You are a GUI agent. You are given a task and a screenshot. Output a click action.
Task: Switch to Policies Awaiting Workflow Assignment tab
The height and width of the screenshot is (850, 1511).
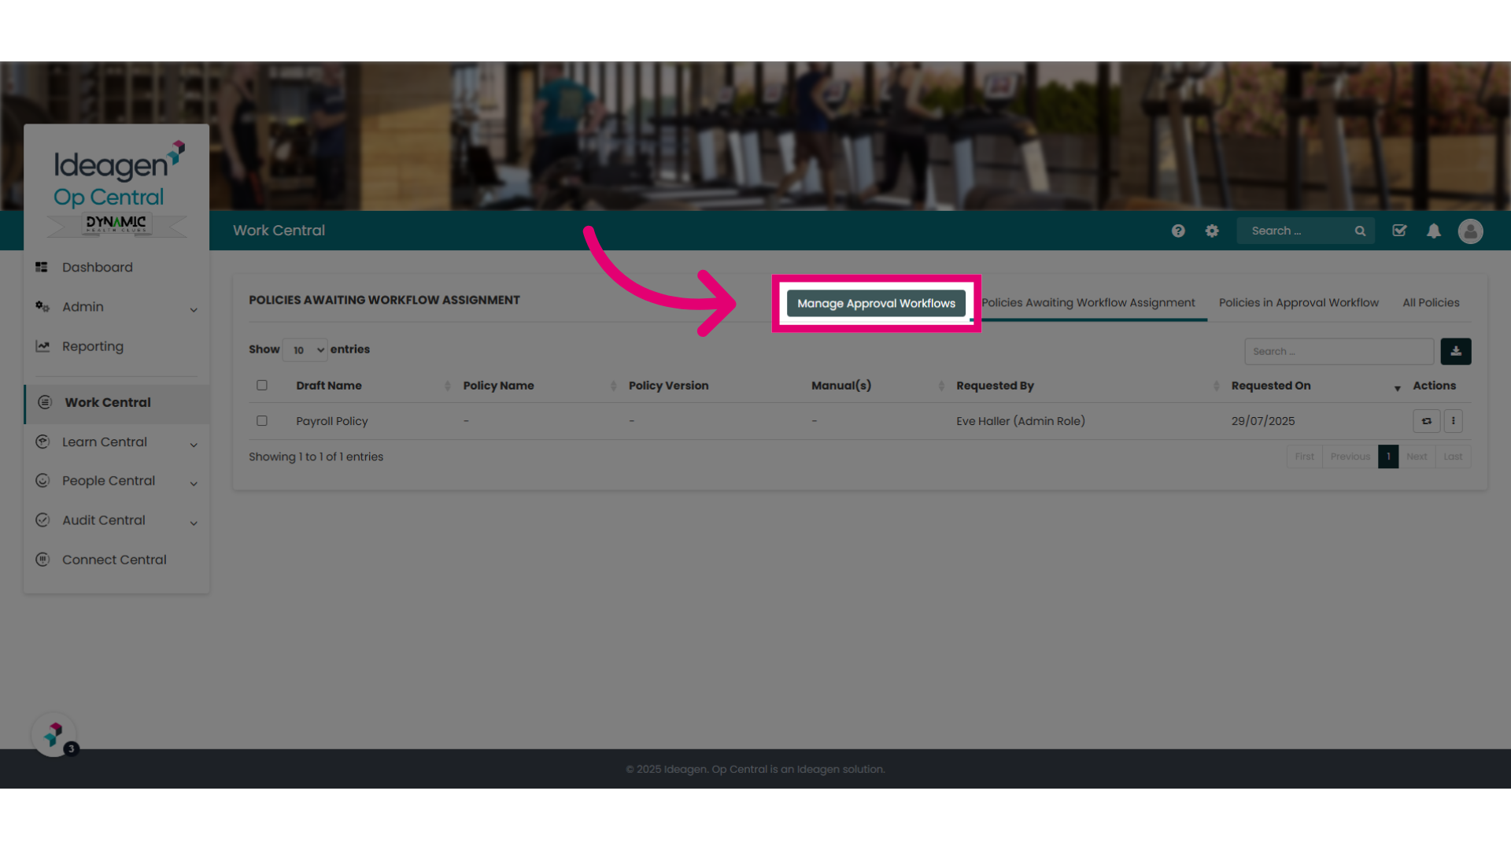[x=1088, y=303]
